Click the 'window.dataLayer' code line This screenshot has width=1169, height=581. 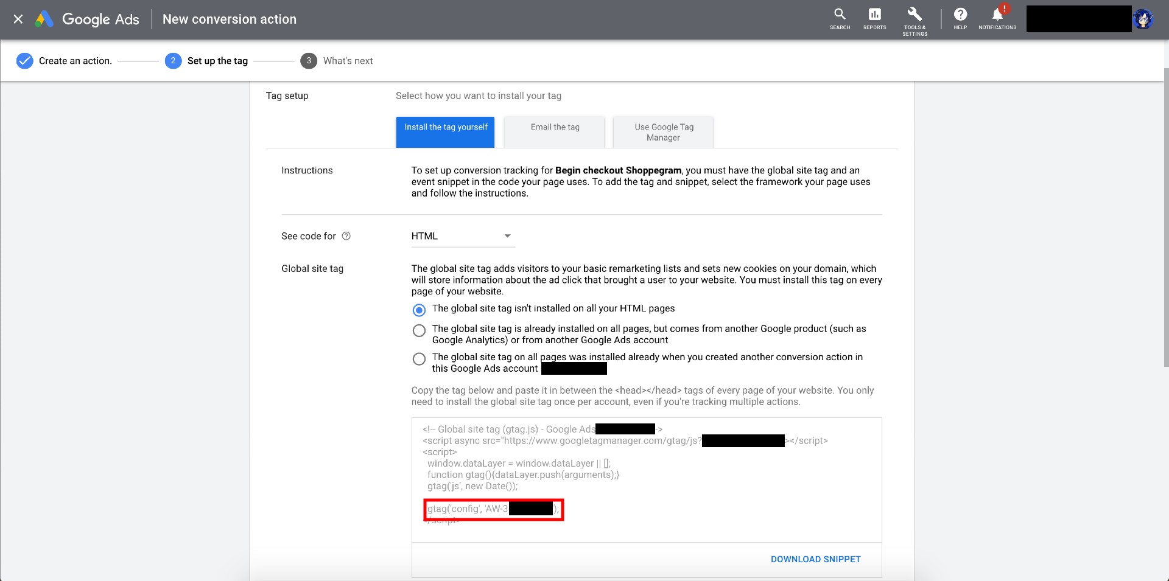[x=519, y=464]
